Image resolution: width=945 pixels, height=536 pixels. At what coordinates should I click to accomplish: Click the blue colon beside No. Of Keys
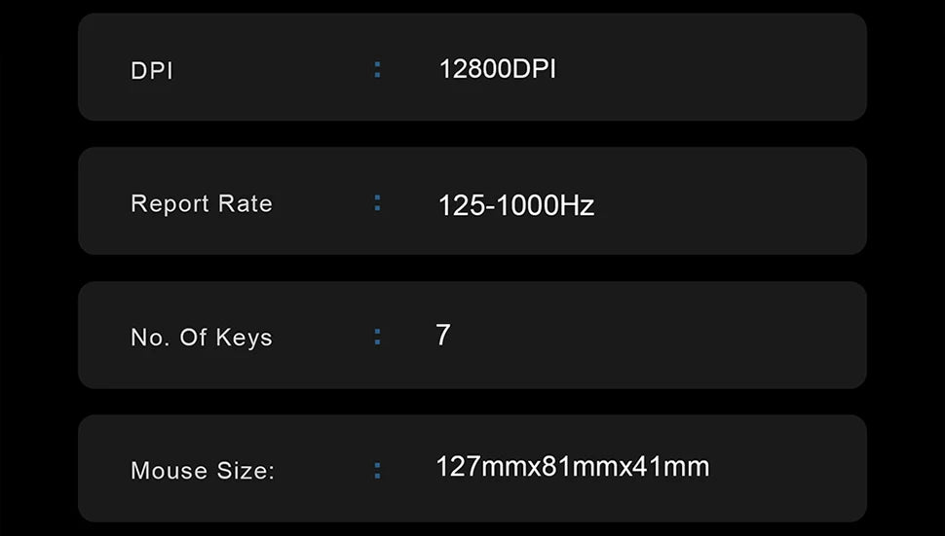pyautogui.click(x=377, y=337)
